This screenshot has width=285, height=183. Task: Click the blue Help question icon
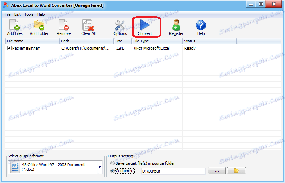click(201, 25)
